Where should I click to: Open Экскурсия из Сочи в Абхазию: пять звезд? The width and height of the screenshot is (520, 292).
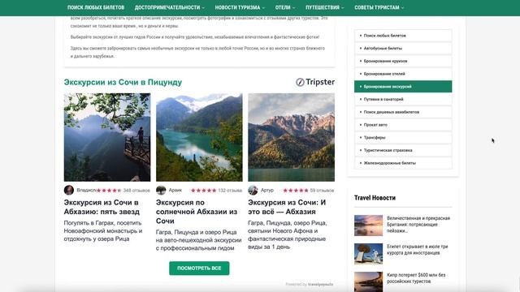[102, 207]
